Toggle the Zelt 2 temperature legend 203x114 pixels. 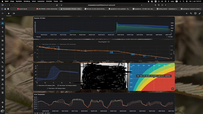tap(47, 113)
